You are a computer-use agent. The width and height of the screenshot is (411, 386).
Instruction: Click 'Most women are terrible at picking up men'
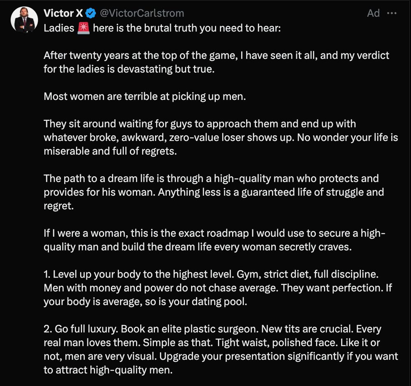(145, 97)
